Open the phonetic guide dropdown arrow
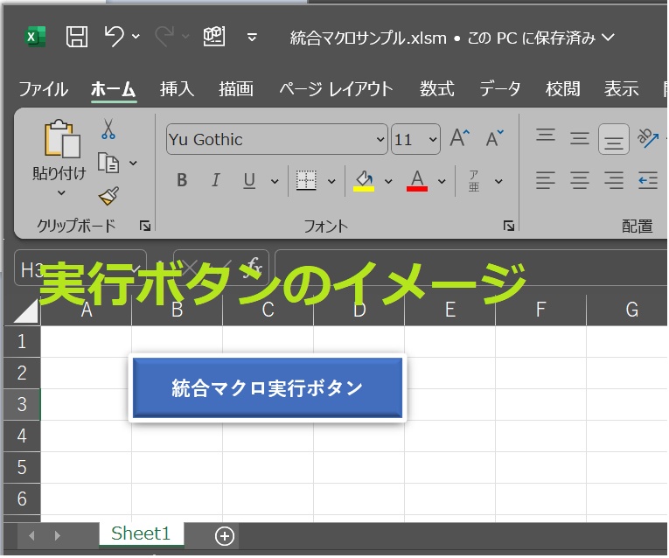 click(498, 182)
